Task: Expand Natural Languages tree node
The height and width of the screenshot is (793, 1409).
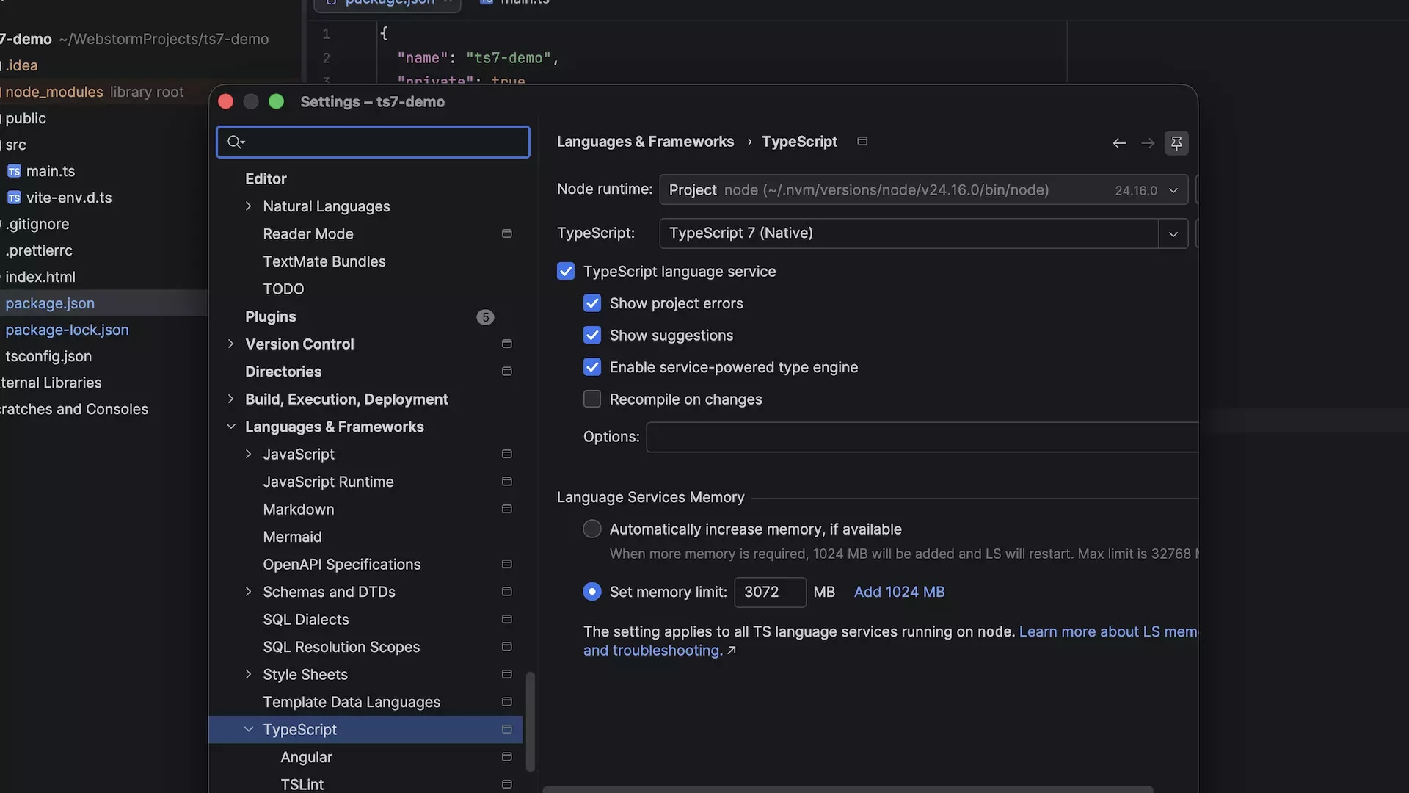Action: coord(248,206)
